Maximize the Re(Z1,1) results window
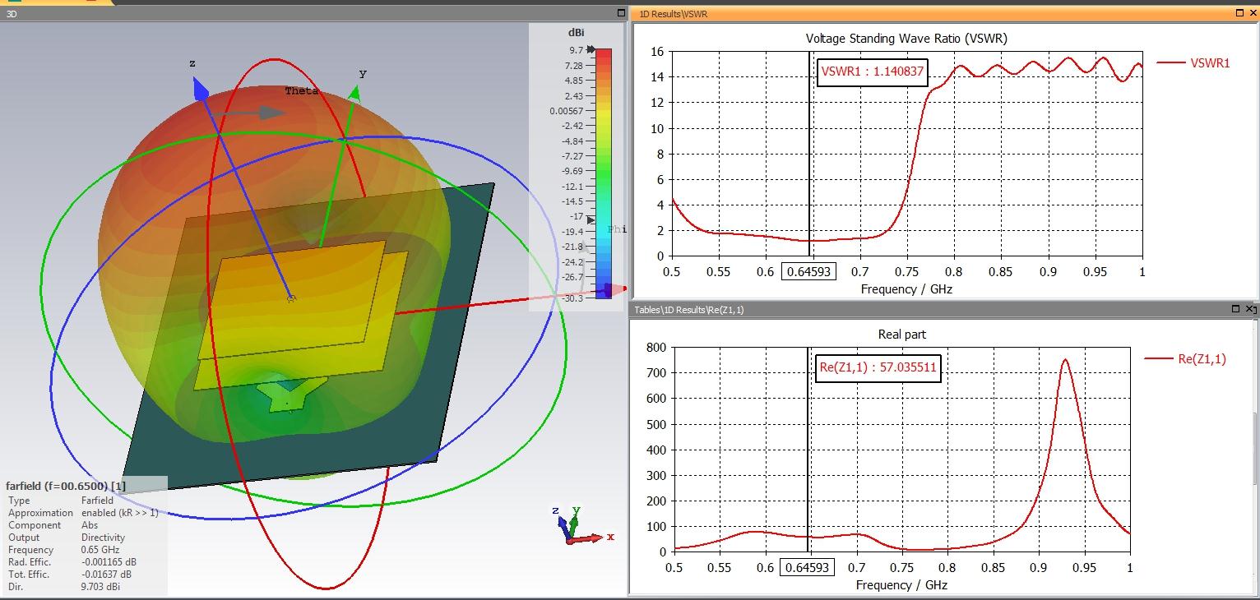 point(1236,309)
